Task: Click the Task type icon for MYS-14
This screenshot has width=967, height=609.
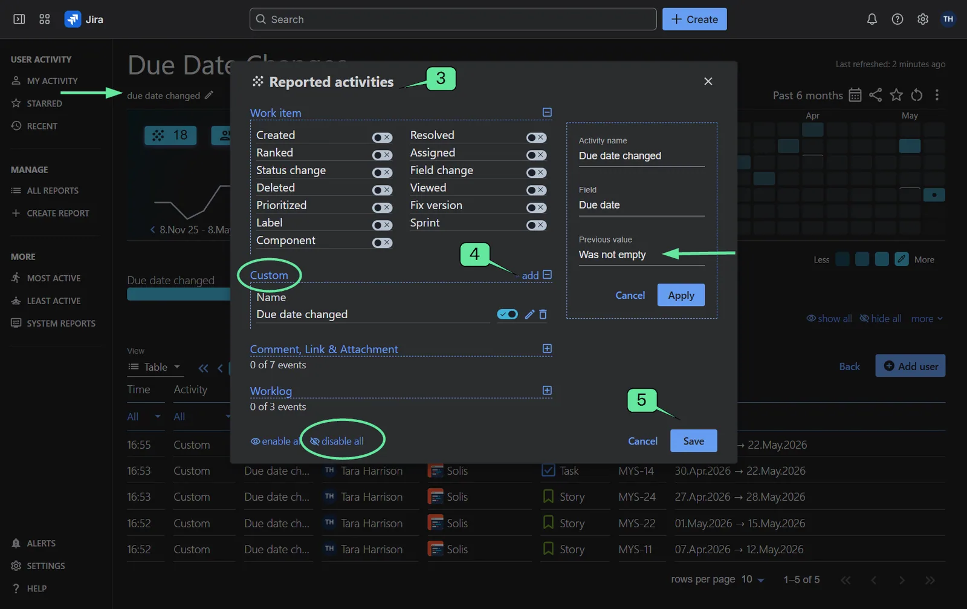Action: coord(548,471)
